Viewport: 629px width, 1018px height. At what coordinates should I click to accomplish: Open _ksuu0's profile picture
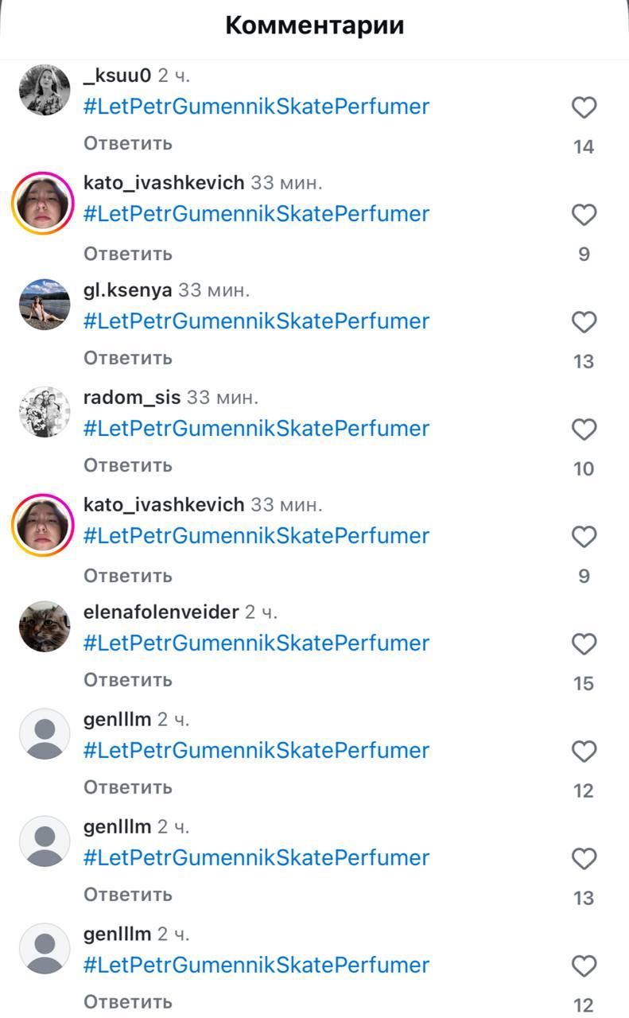point(45,90)
